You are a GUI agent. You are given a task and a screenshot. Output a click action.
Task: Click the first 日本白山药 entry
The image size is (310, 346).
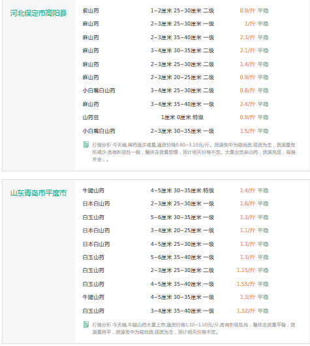tap(96, 203)
